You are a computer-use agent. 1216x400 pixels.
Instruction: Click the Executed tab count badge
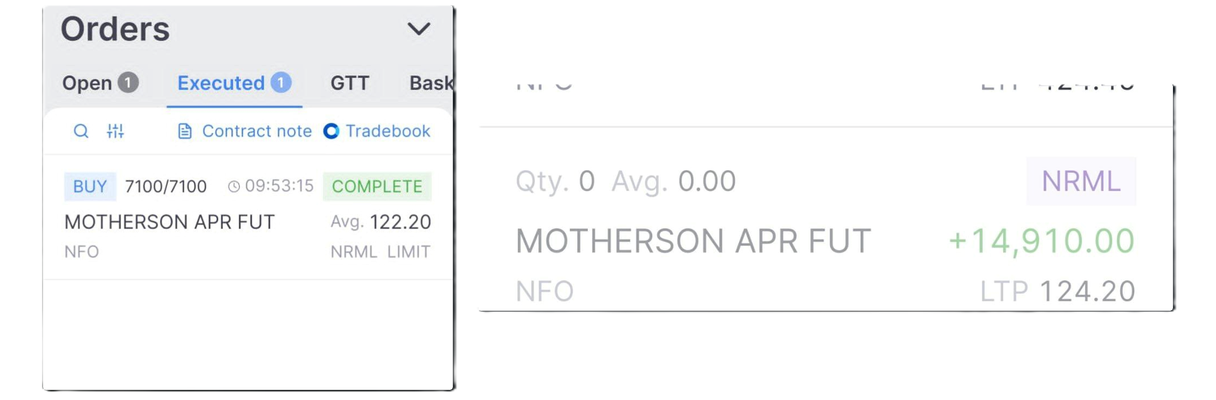(281, 82)
